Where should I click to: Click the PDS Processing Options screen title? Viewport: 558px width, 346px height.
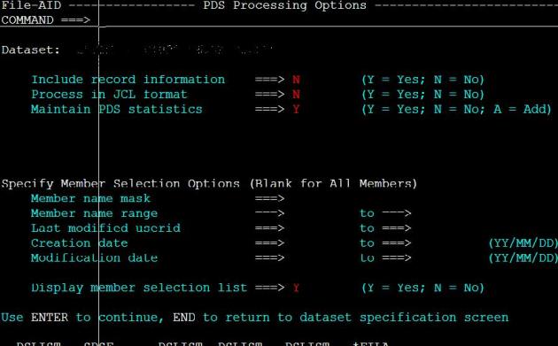click(x=284, y=5)
